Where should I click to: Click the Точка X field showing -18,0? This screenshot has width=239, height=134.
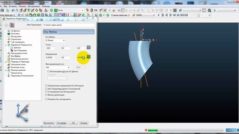click(50, 48)
